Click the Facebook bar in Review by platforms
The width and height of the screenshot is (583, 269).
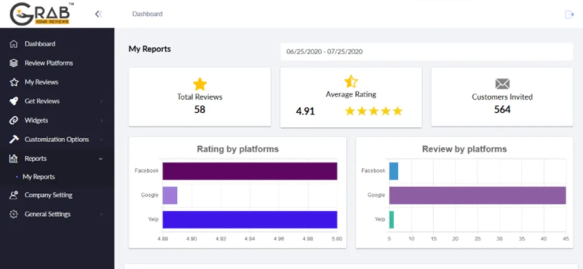tap(394, 171)
